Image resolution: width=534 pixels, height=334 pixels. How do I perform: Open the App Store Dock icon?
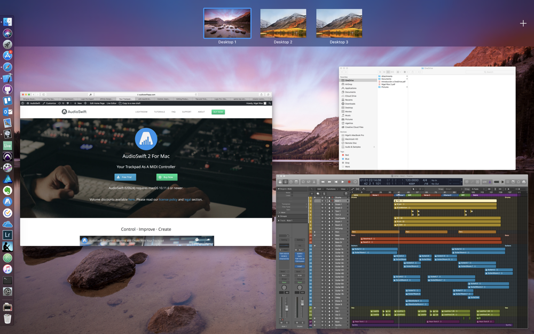[7, 56]
